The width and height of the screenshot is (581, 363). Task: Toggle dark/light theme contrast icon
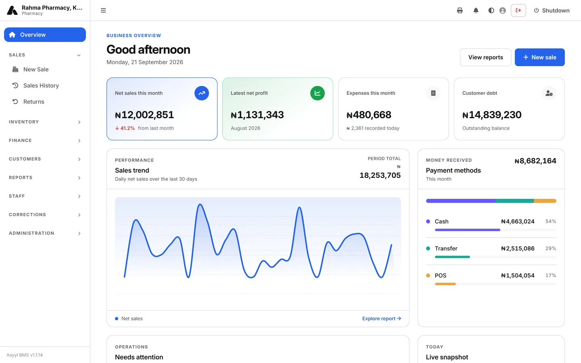[x=491, y=10]
